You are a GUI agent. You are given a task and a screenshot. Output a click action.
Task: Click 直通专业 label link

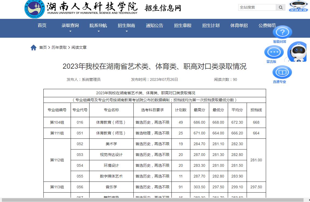click(x=279, y=82)
